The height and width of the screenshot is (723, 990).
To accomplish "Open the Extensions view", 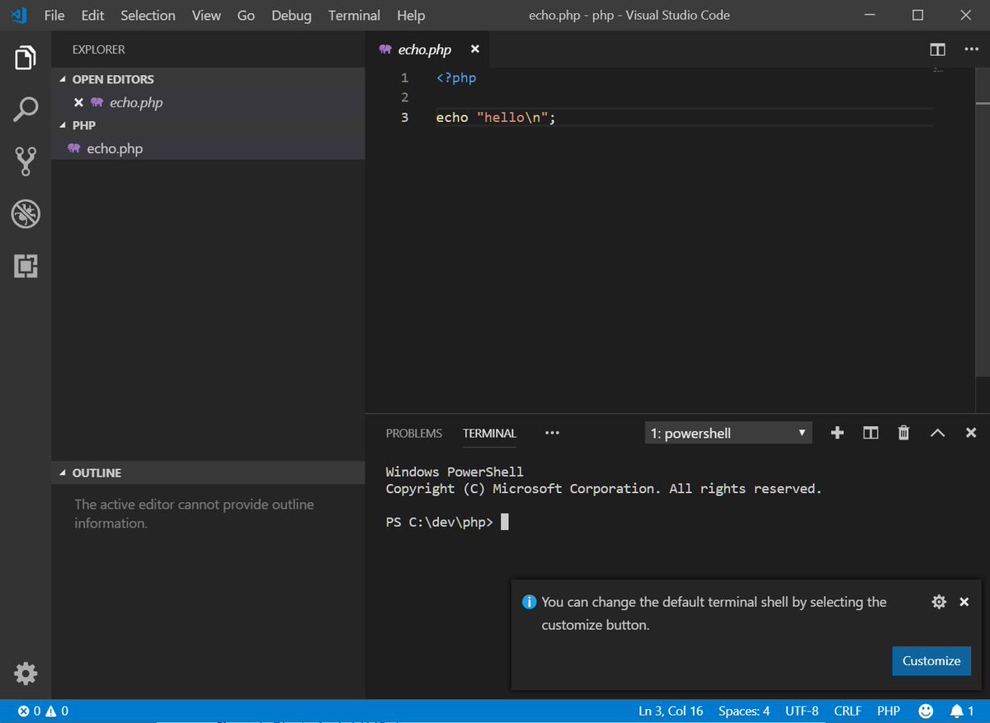I will point(26,266).
